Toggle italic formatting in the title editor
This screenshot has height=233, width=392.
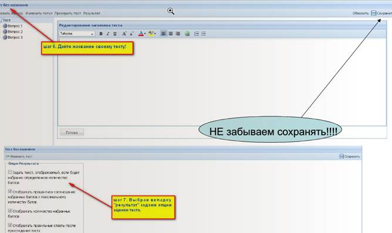pos(108,33)
